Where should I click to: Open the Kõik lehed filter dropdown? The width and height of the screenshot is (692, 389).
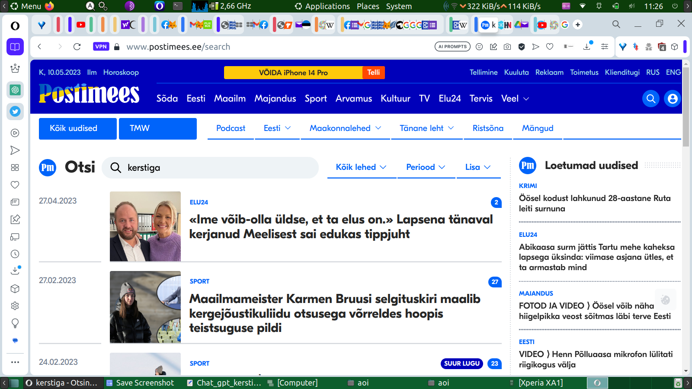[x=361, y=167]
